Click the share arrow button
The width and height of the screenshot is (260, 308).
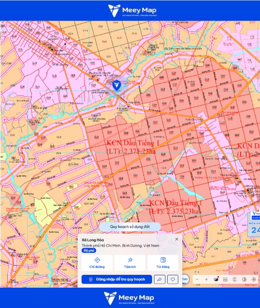[160, 279]
